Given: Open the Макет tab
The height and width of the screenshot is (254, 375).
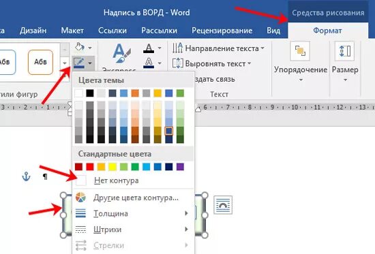Looking at the screenshot, I should [x=72, y=31].
